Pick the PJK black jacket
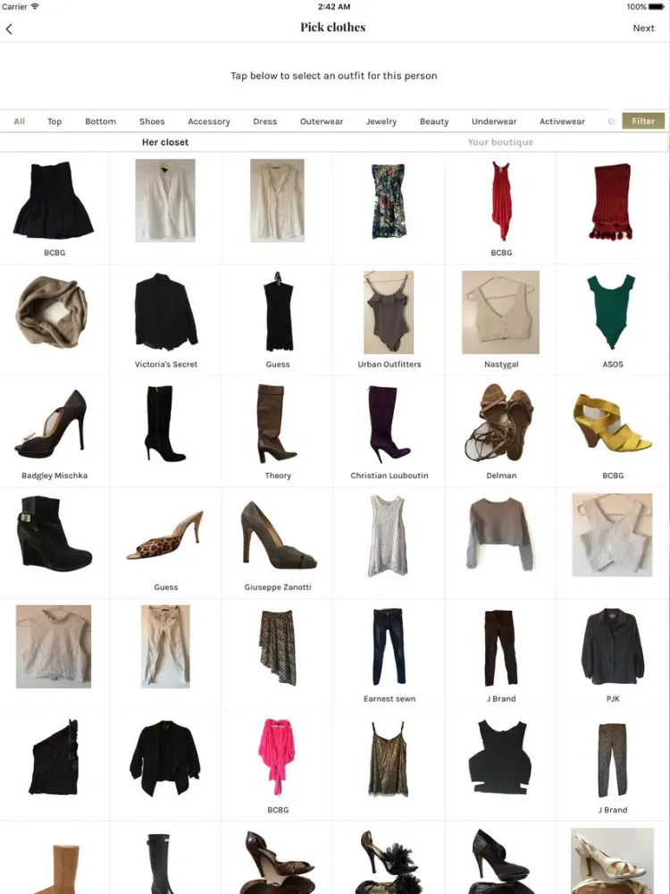Screen dimensions: 670x894 [x=613, y=646]
